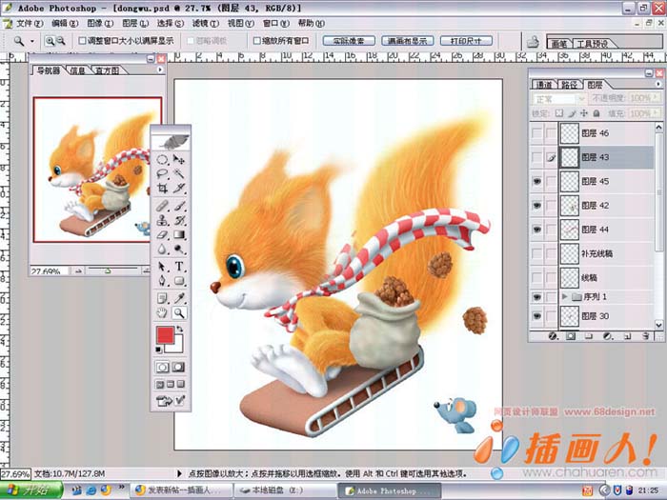Switch to Quick Mask mode
Screen dimensions: 667x500
click(179, 367)
